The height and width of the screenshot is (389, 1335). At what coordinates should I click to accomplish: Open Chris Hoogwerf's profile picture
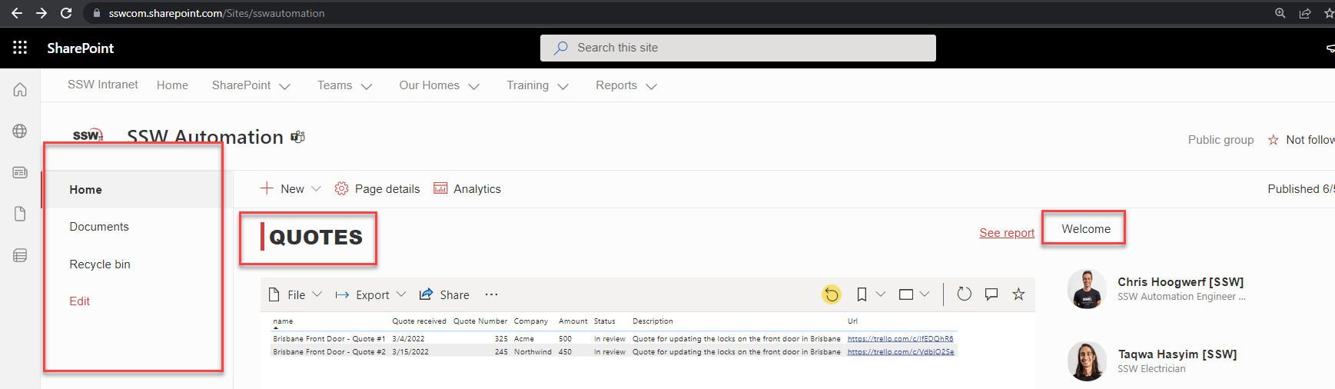tap(1087, 289)
